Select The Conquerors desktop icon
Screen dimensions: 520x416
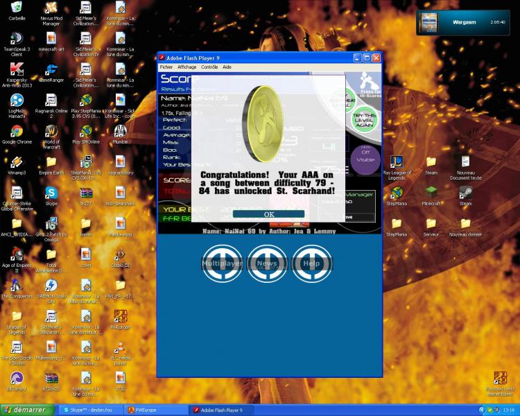[17, 288]
